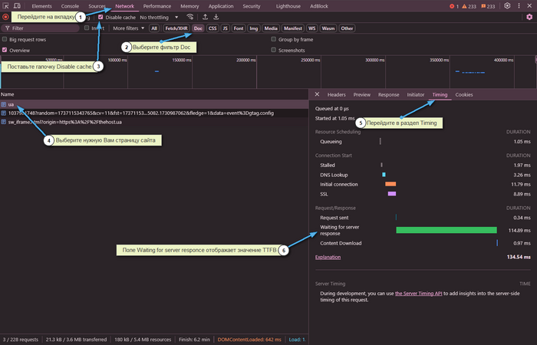Viewport: 537px width, 345px height.
Task: Show the Preview tab of request
Action: coord(361,94)
